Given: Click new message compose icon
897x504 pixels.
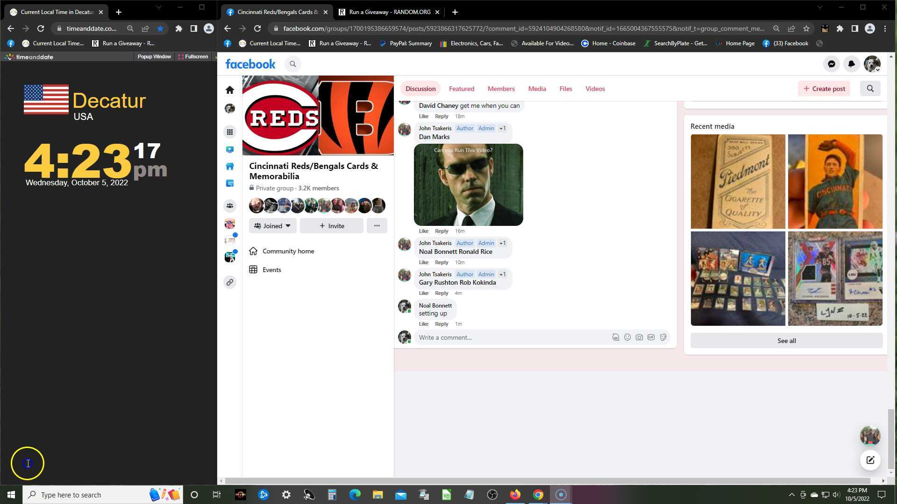Looking at the screenshot, I should [x=870, y=460].
